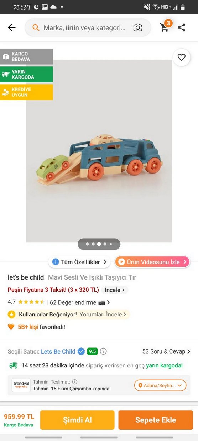Open Tüm Özellikler list
198x441 pixels.
coord(79,262)
